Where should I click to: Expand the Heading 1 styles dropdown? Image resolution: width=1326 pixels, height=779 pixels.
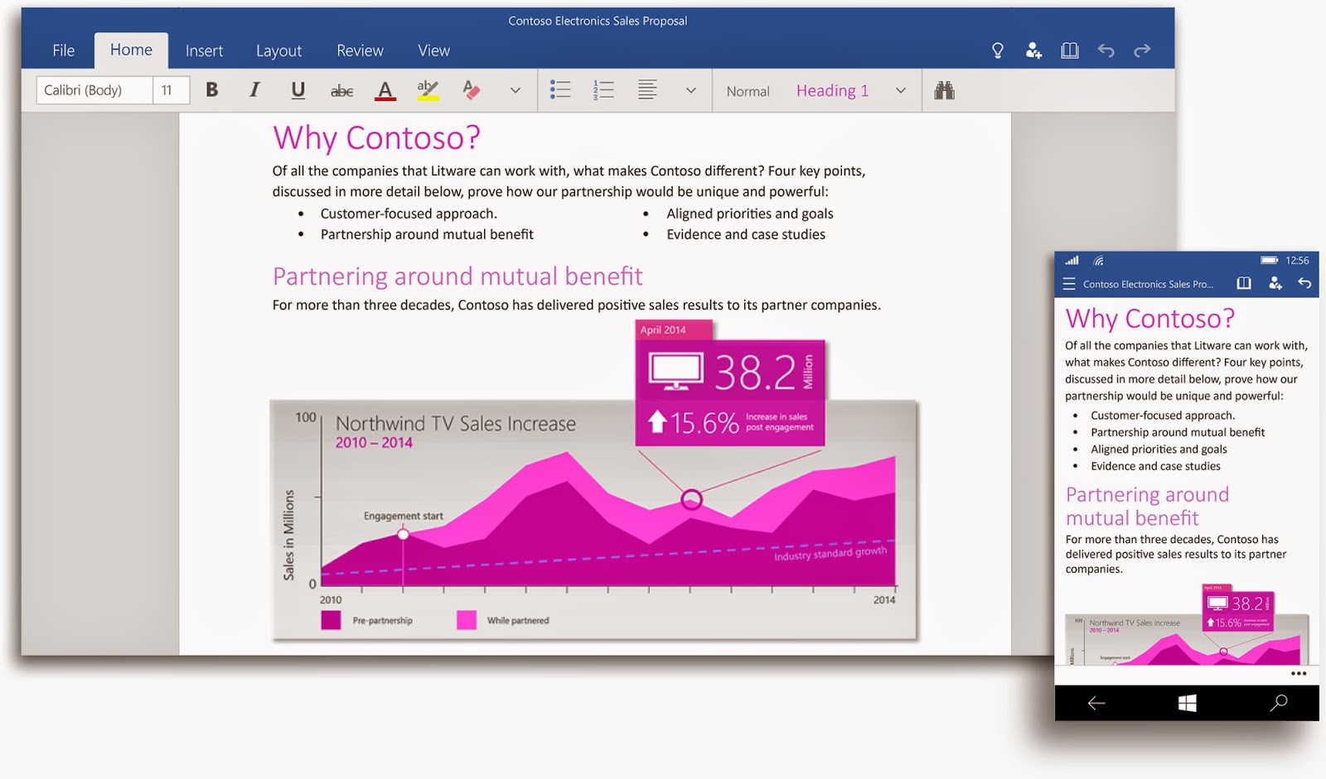901,90
